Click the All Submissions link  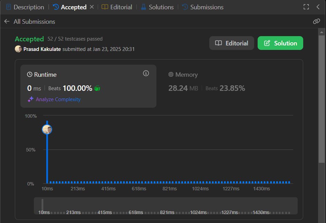tap(34, 22)
